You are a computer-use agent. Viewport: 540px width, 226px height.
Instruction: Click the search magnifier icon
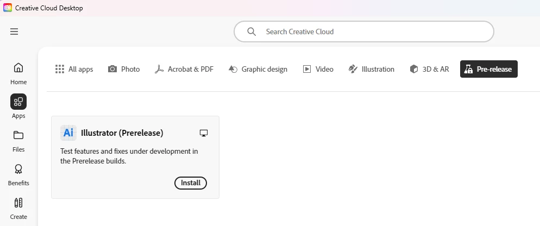(252, 32)
